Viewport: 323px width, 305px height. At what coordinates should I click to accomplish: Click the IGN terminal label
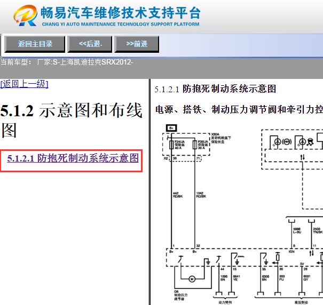pos(292,252)
